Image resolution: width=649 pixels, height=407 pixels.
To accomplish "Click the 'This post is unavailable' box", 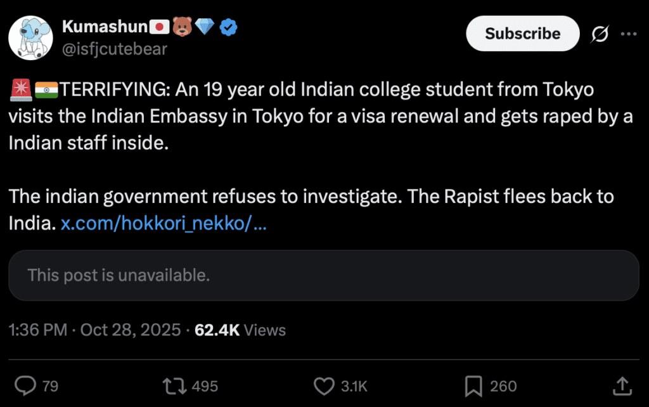I will coord(323,275).
